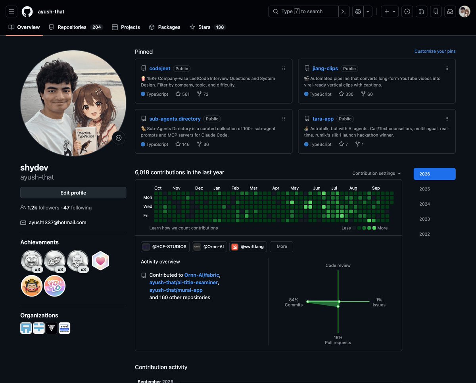Open the repositories icon in header
The width and height of the screenshot is (476, 383).
pyautogui.click(x=436, y=12)
